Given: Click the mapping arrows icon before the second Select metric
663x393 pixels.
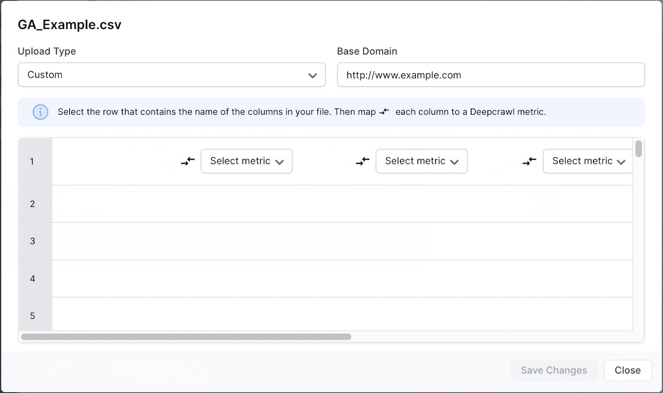Looking at the screenshot, I should pyautogui.click(x=362, y=162).
